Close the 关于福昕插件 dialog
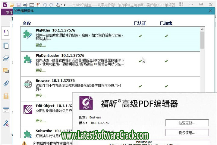The width and height of the screenshot is (217, 145). pos(210,11)
